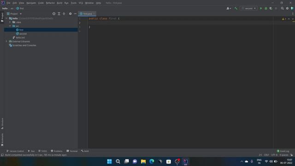Run with coverage using the shield icon
295x166 pixels.
point(271,8)
